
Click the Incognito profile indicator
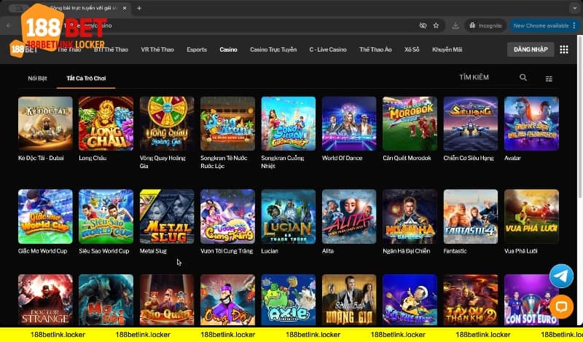(485, 25)
